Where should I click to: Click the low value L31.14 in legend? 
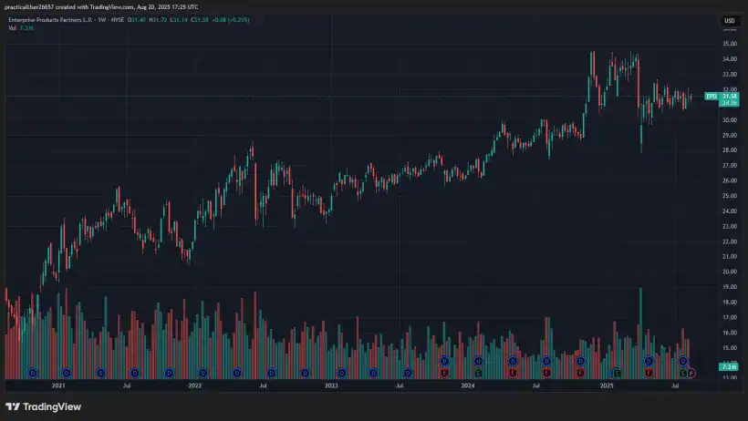[179, 20]
